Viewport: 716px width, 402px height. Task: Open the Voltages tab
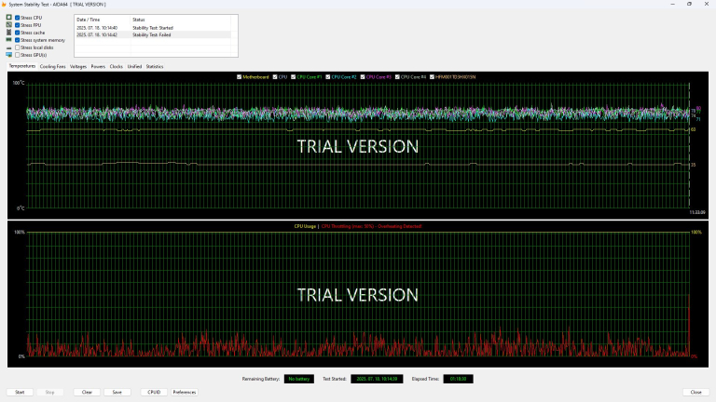pyautogui.click(x=78, y=67)
